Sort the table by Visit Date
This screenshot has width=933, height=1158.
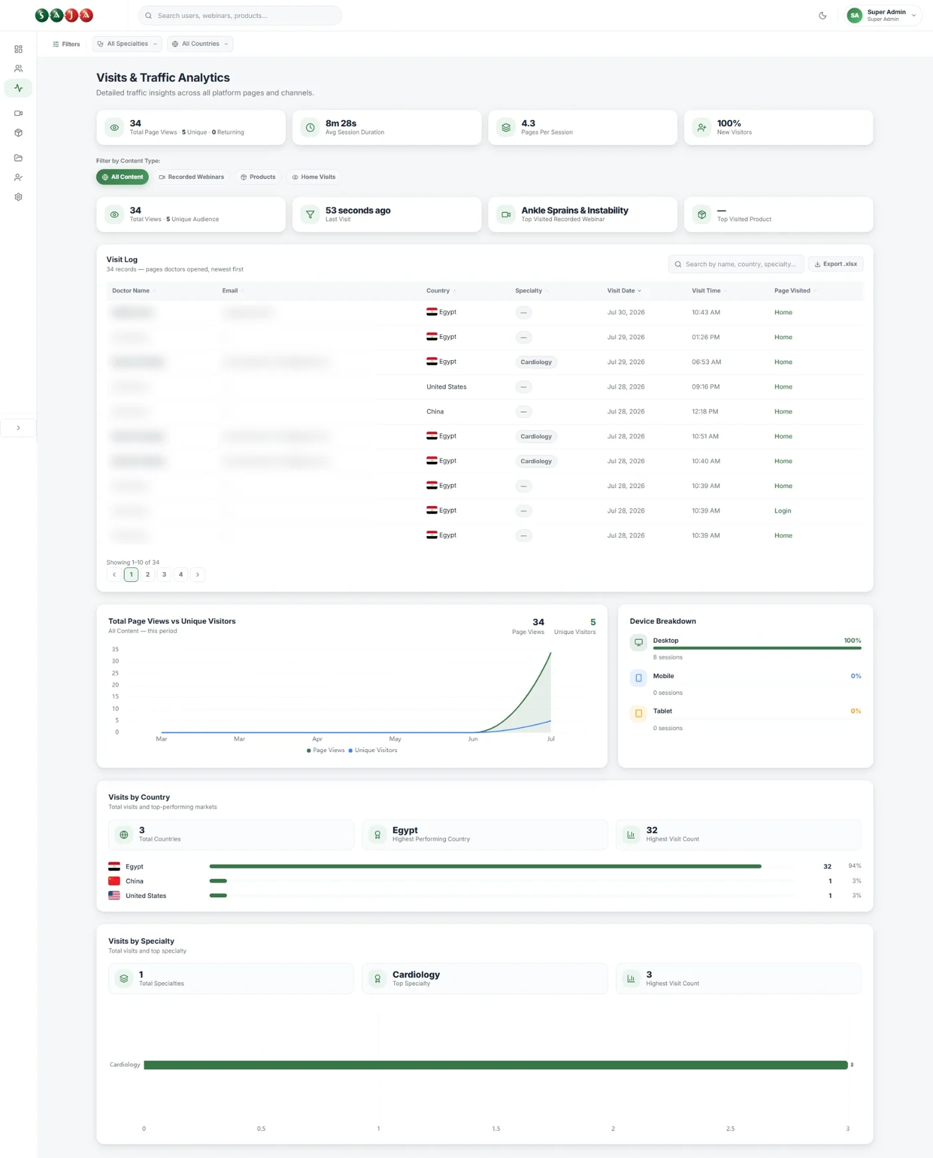624,291
